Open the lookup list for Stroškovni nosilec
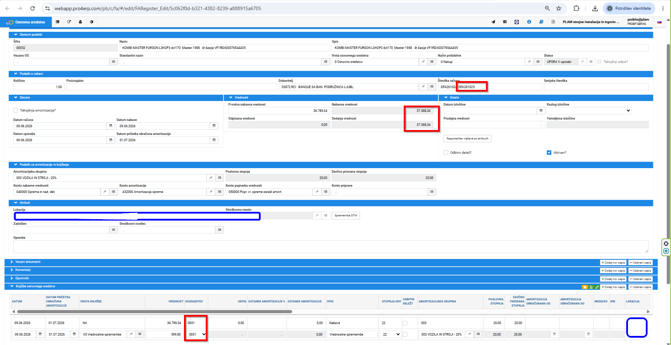Screen dimensions: 671x345 point(220,230)
